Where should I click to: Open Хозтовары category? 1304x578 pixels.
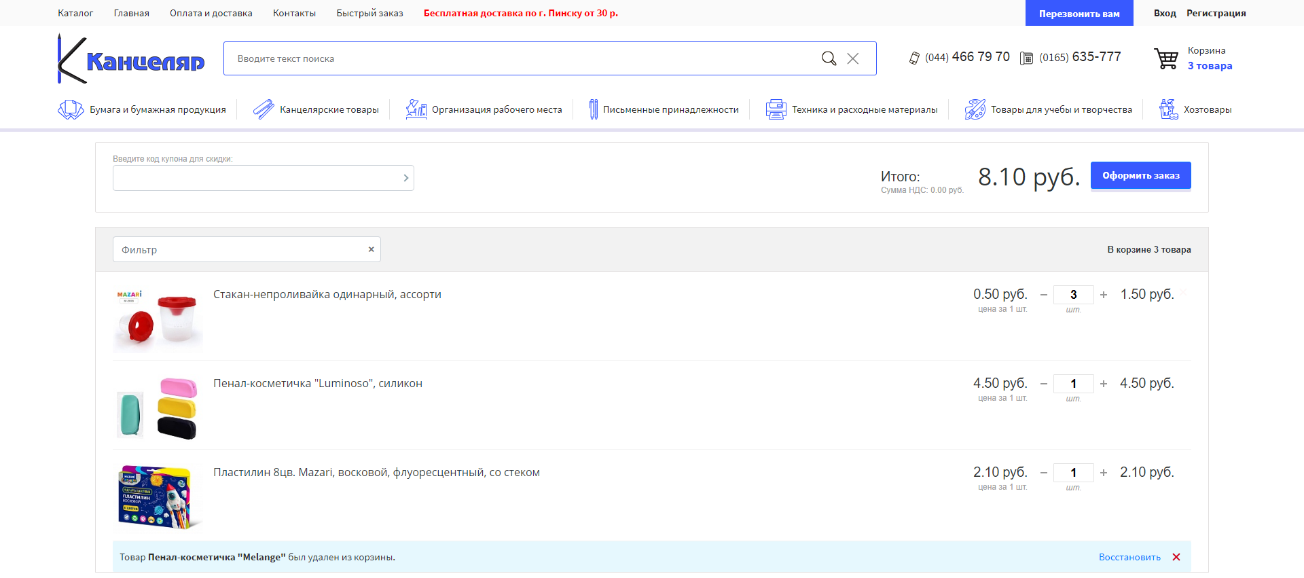coord(1195,109)
